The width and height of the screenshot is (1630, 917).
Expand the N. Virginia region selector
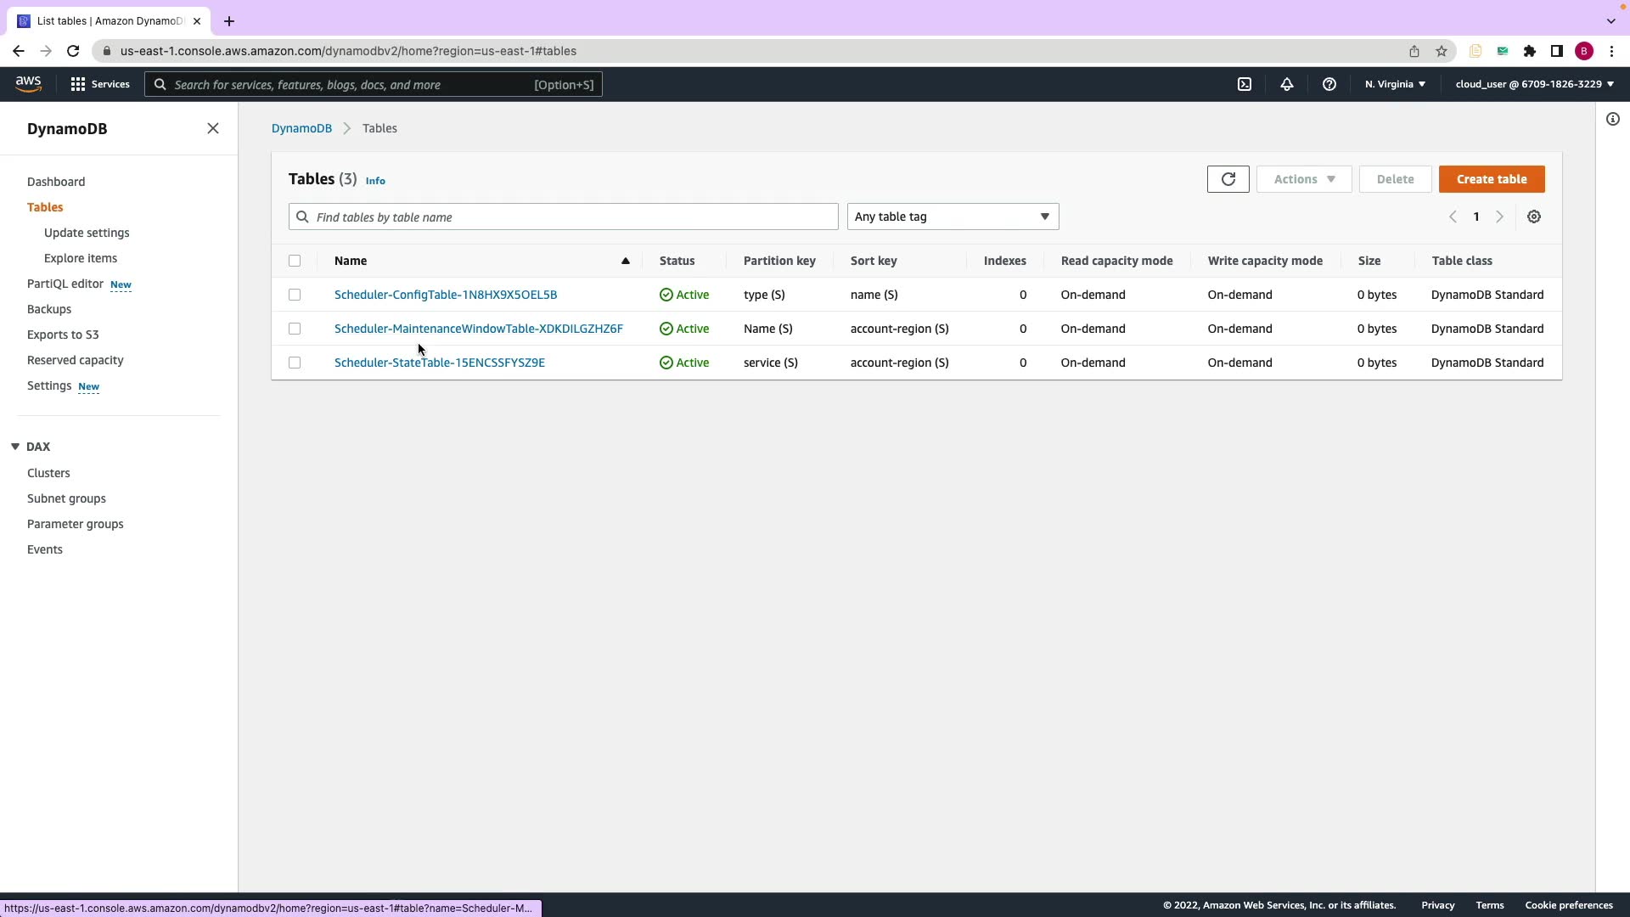pyautogui.click(x=1394, y=84)
